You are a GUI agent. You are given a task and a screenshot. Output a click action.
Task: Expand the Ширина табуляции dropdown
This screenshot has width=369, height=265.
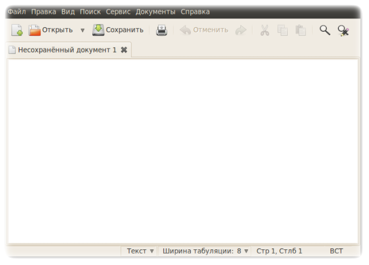(205, 251)
